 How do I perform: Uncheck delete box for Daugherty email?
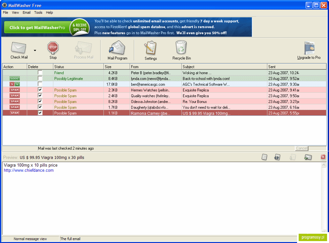40,107
